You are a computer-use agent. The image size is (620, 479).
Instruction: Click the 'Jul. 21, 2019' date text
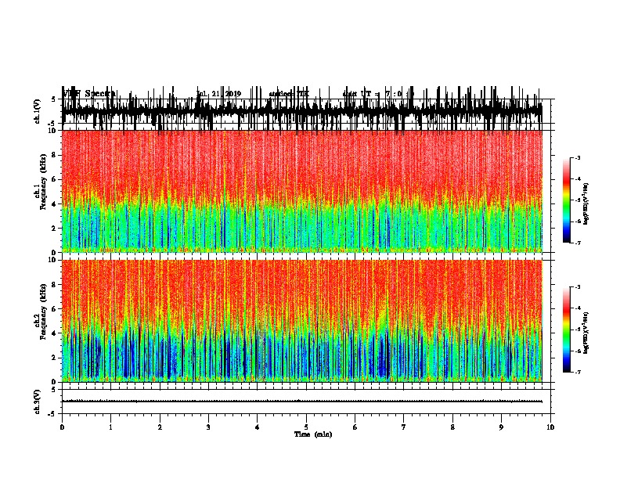[x=218, y=94]
